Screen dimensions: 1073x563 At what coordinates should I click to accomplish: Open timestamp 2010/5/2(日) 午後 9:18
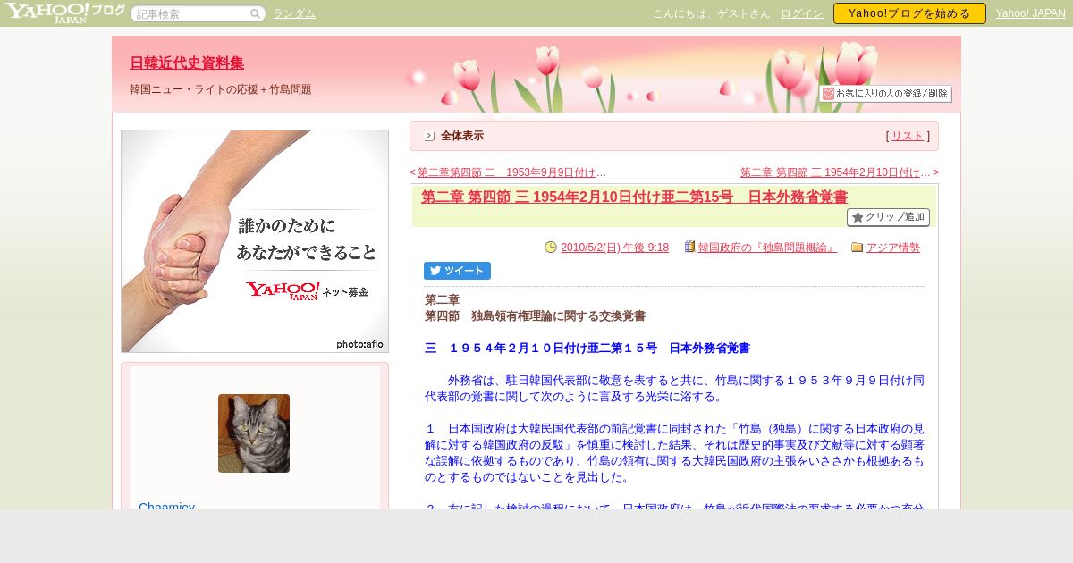tap(614, 248)
